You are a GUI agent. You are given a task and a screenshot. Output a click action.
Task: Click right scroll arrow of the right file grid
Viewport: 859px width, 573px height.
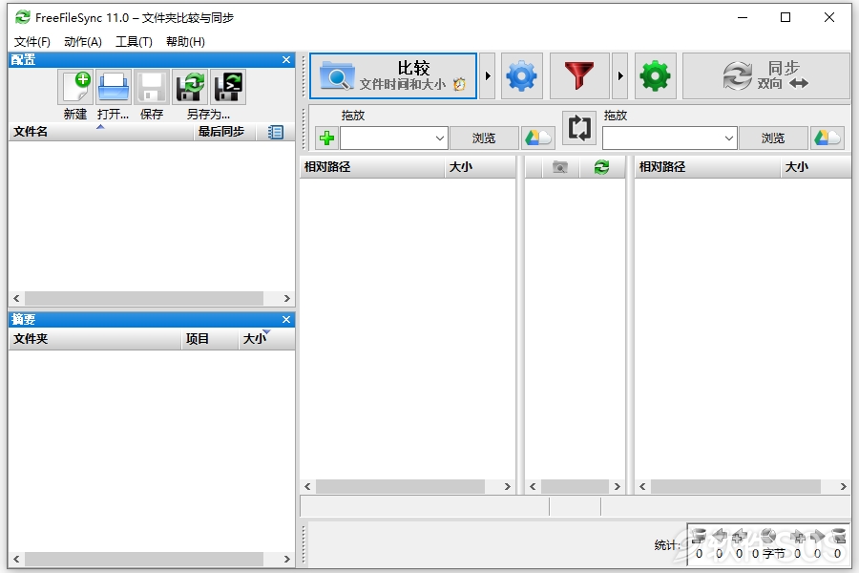843,486
